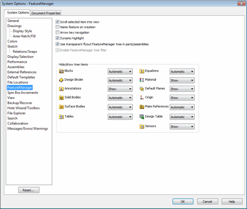Image resolution: width=247 pixels, height=209 pixels.
Task: Open the Assemblies options page
Action: [16, 67]
